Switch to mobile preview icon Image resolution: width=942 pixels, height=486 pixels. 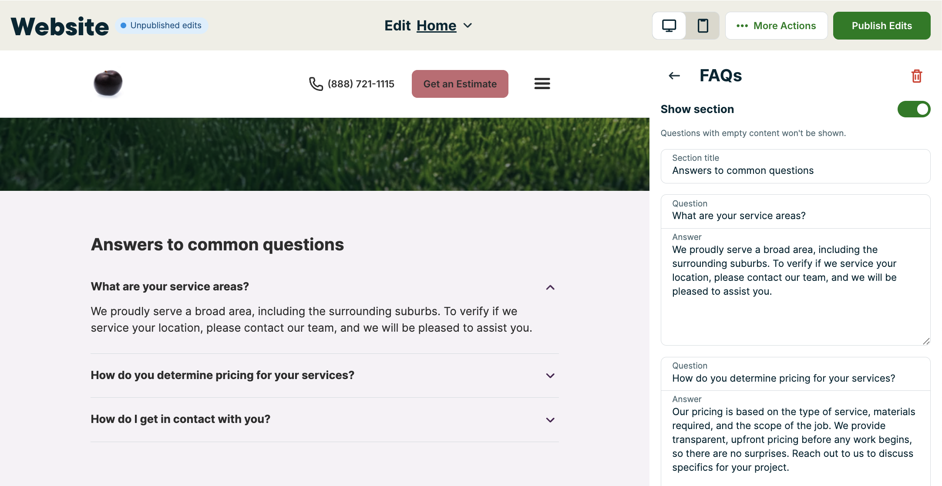click(703, 26)
